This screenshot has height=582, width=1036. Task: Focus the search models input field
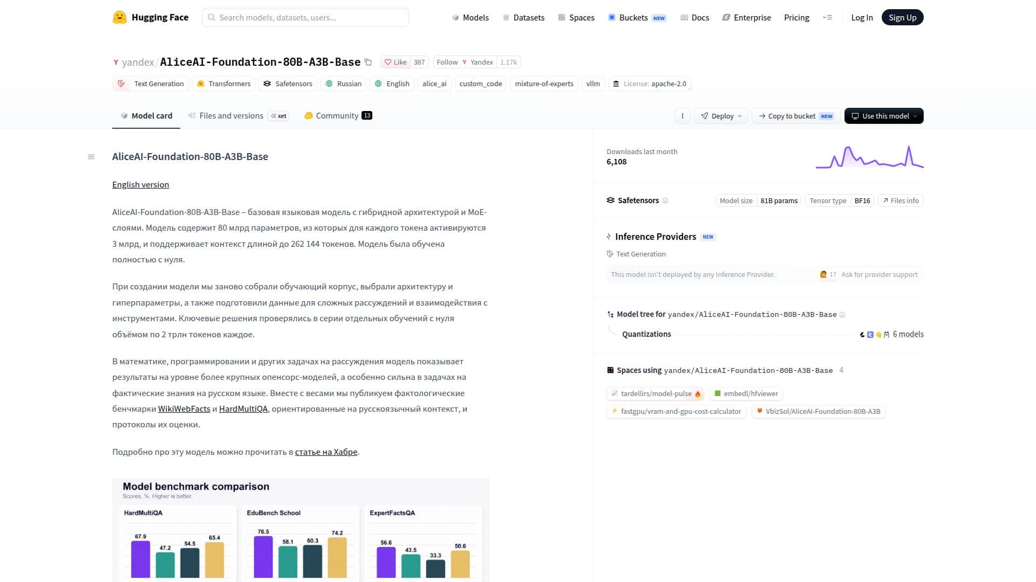pos(305,17)
